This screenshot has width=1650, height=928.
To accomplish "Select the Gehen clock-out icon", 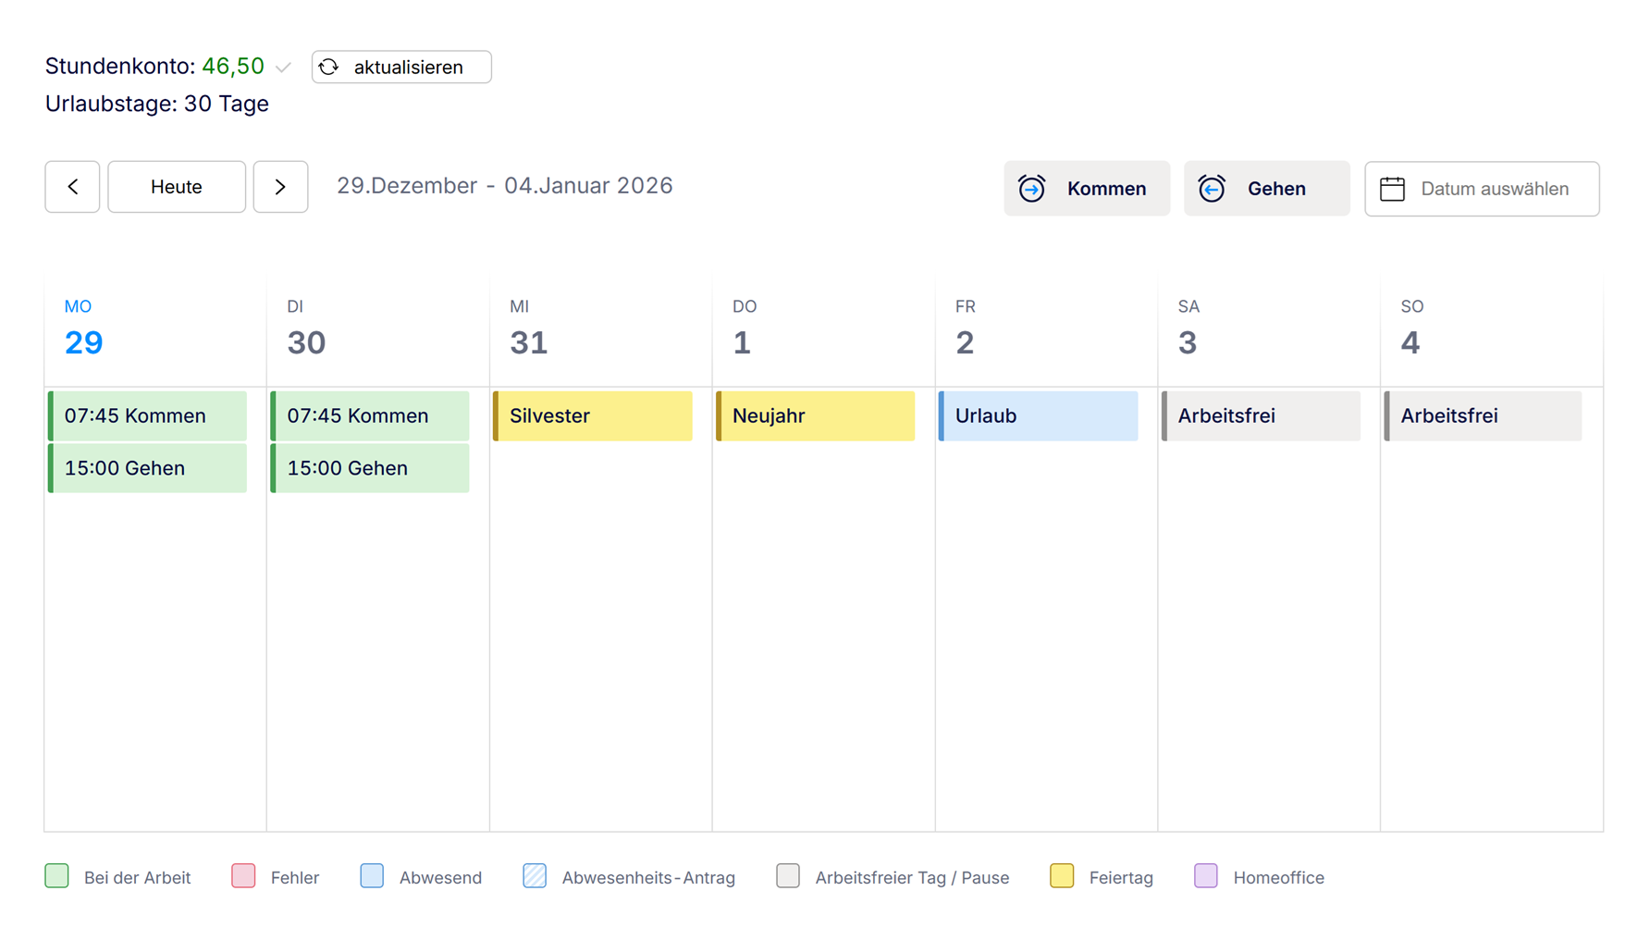I will pos(1213,188).
